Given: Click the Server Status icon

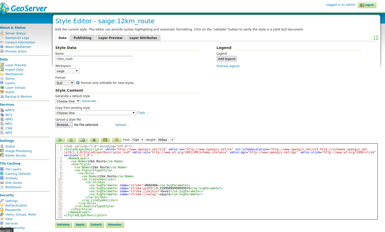Looking at the screenshot, I should (x=2, y=33).
